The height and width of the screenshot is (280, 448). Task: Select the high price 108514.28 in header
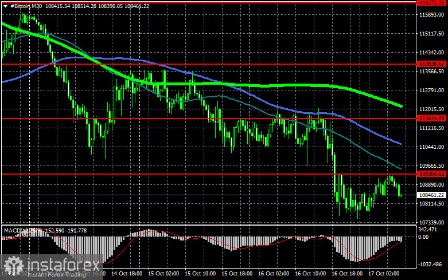click(84, 6)
